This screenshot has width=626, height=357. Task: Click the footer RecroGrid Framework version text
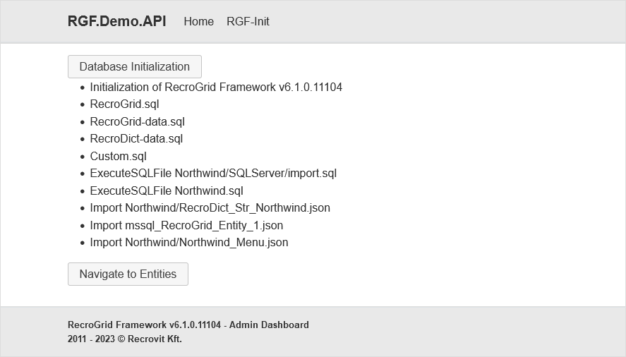pos(144,325)
